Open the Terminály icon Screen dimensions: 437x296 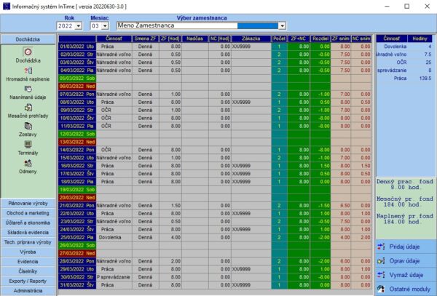click(x=28, y=145)
